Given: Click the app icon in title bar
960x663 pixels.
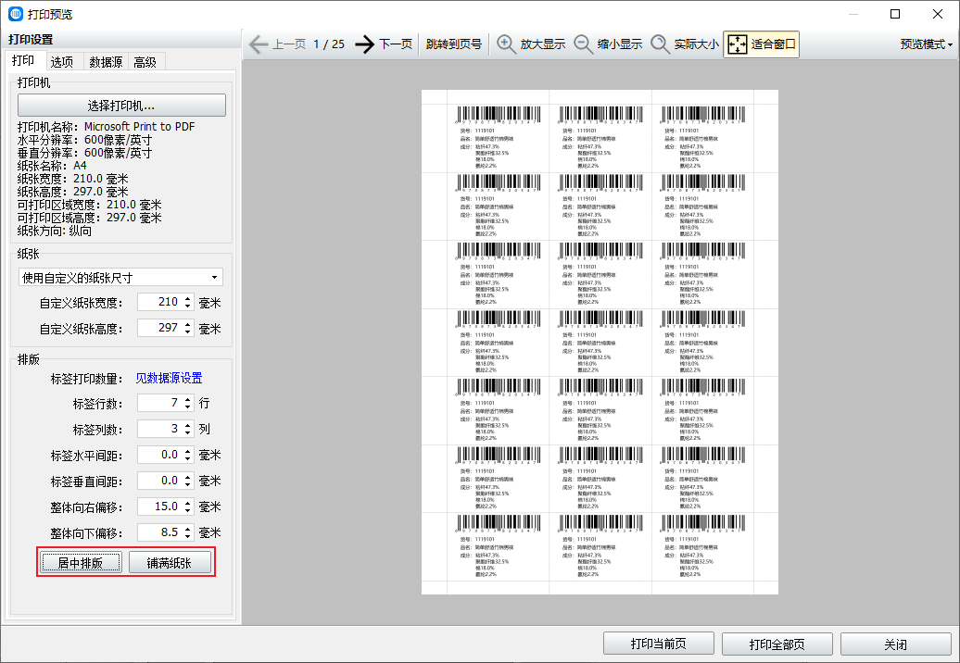Looking at the screenshot, I should click(x=16, y=14).
